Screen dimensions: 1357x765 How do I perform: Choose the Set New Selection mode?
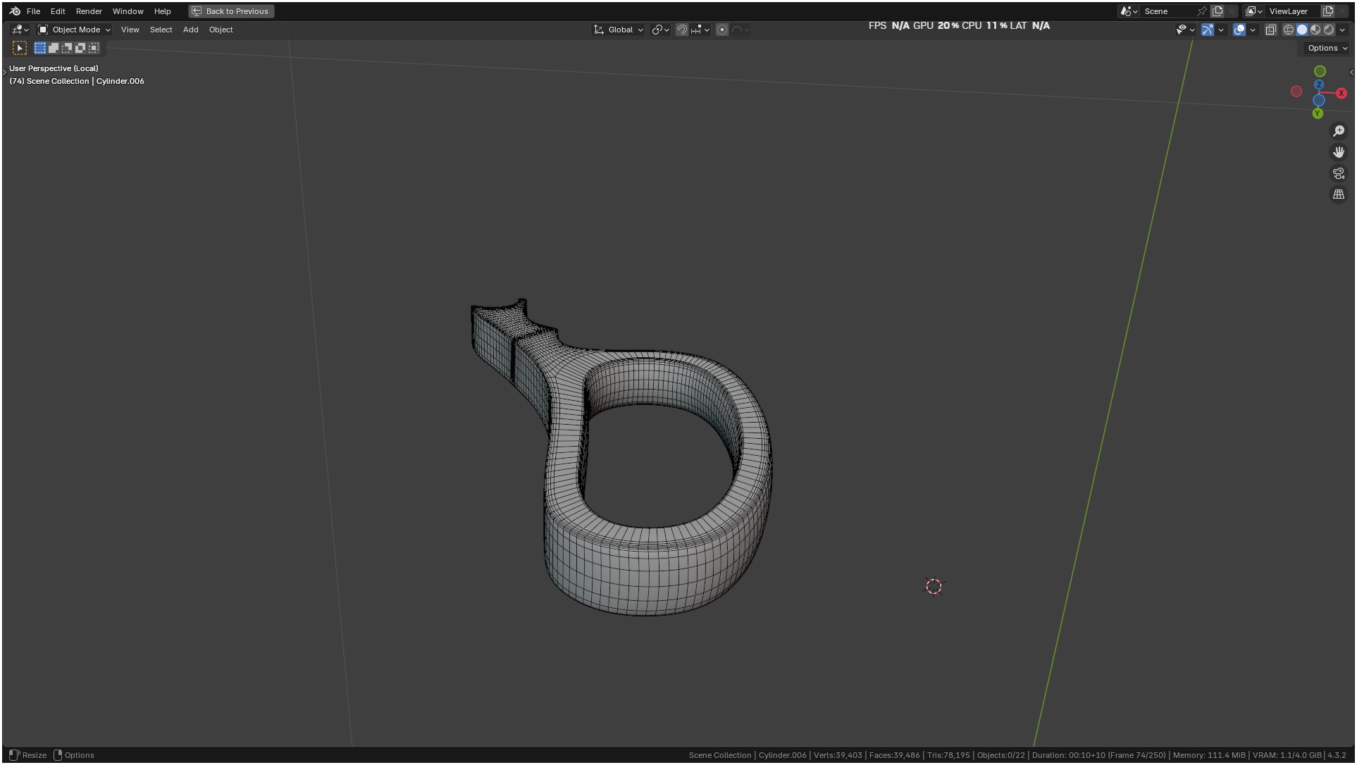pos(40,48)
